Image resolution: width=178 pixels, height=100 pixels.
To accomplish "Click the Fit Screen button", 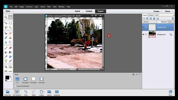I will 25,80.
